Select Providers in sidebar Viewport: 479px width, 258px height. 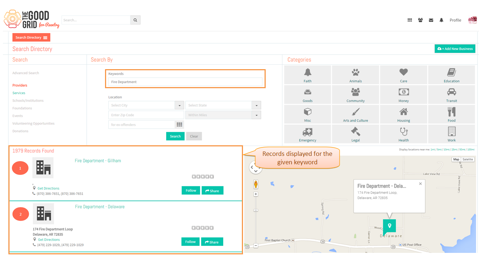tap(20, 85)
